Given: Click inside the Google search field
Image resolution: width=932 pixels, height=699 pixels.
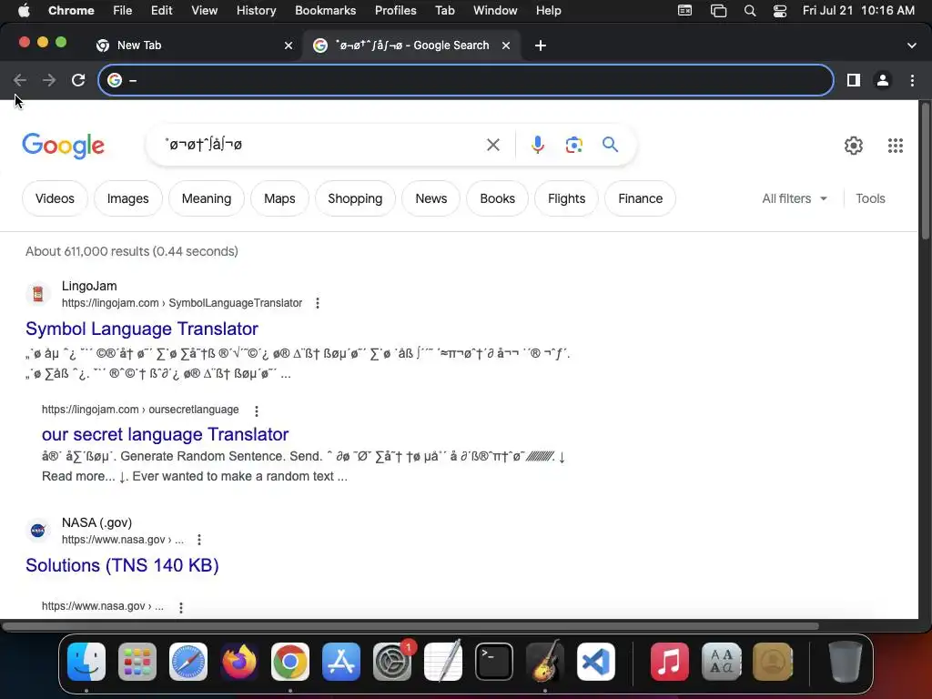Looking at the screenshot, I should (321, 145).
